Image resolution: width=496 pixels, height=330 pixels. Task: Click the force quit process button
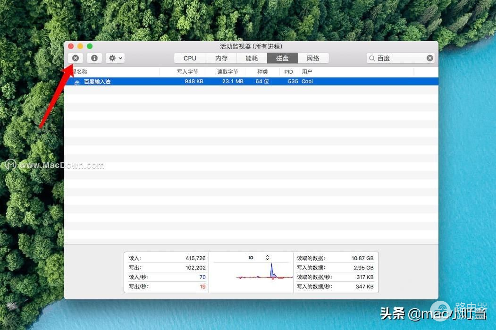(x=76, y=58)
